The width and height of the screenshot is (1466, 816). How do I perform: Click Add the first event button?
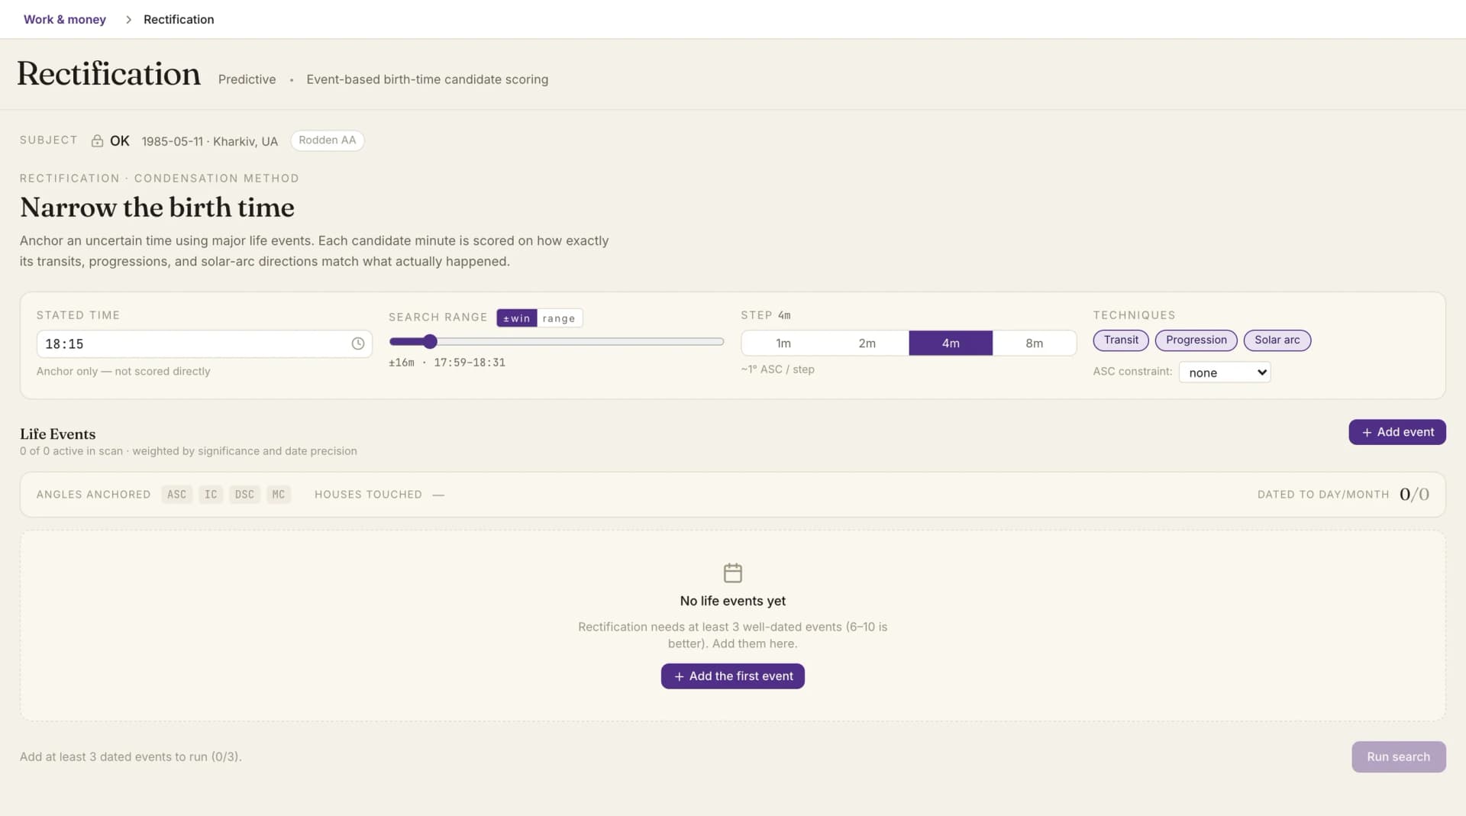(x=732, y=676)
